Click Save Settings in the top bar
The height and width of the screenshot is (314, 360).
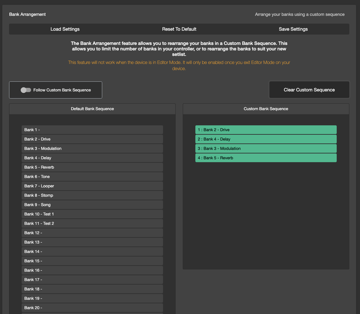tap(293, 29)
